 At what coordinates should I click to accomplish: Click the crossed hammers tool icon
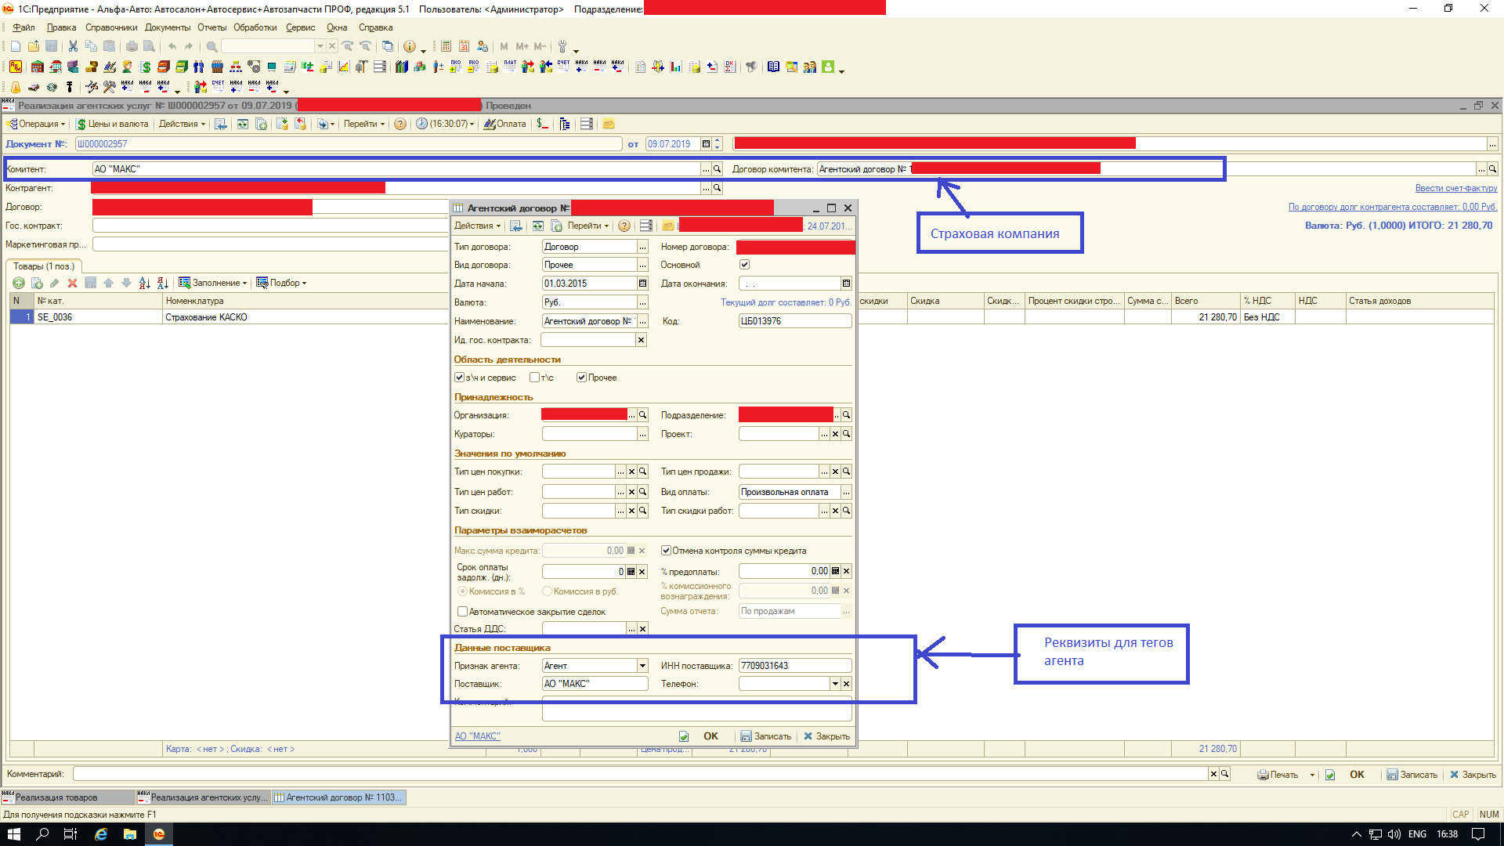[110, 87]
